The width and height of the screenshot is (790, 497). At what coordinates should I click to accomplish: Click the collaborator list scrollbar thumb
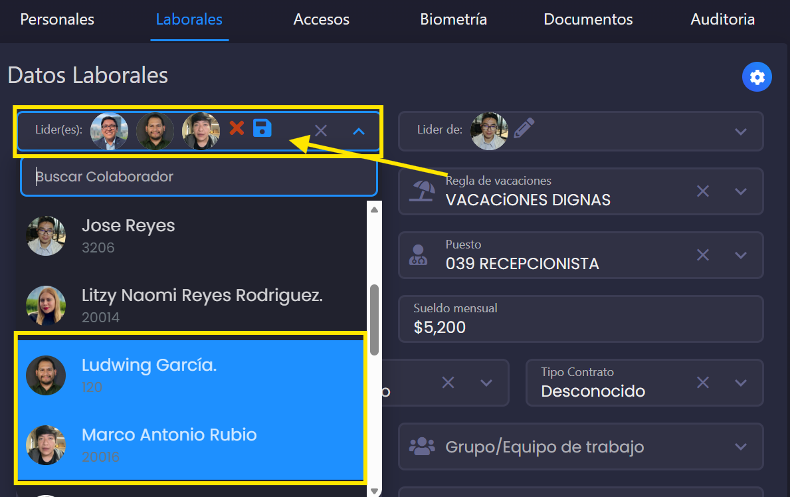click(x=374, y=320)
